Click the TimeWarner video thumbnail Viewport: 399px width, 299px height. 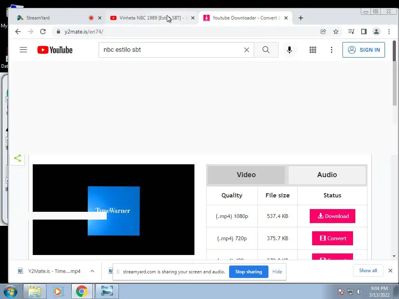coord(113,209)
